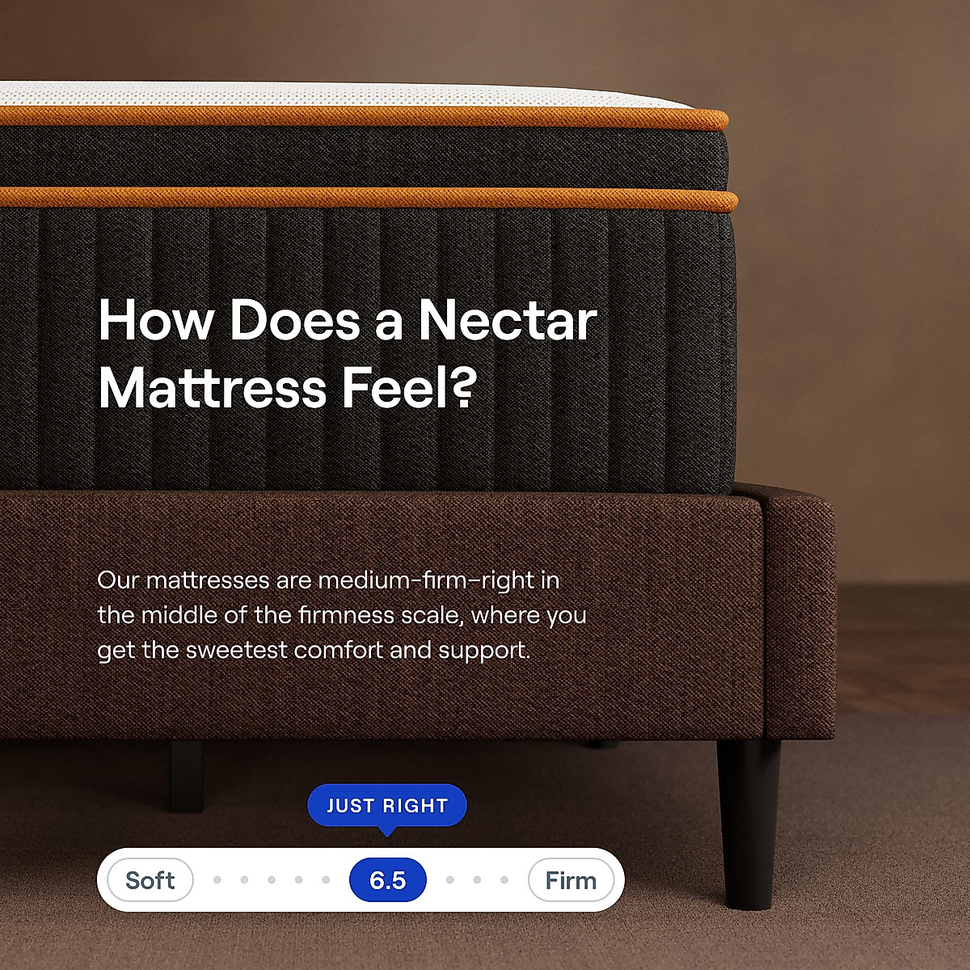Click the upper orange piping trim
Image resolution: width=970 pixels, height=970 pixels.
(x=364, y=118)
